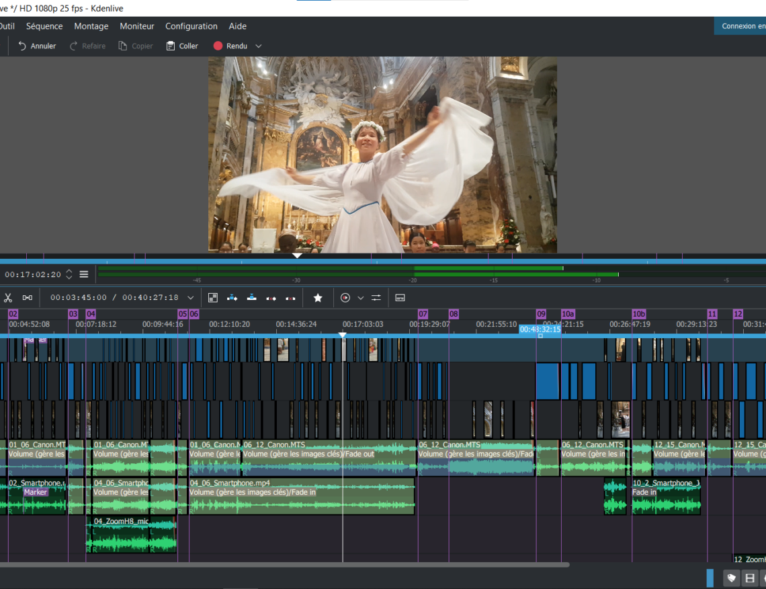Open the Montage menu
Screen dimensions: 766x589
pyautogui.click(x=91, y=26)
